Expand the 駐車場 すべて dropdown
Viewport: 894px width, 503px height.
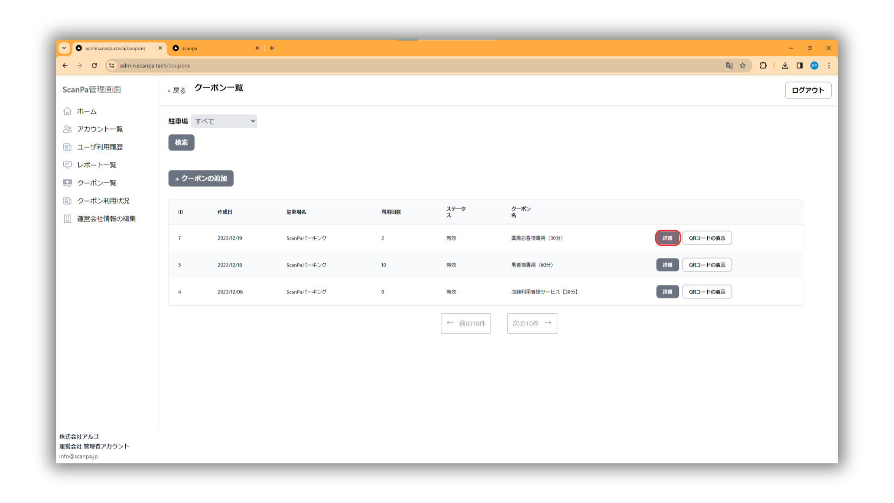point(224,121)
